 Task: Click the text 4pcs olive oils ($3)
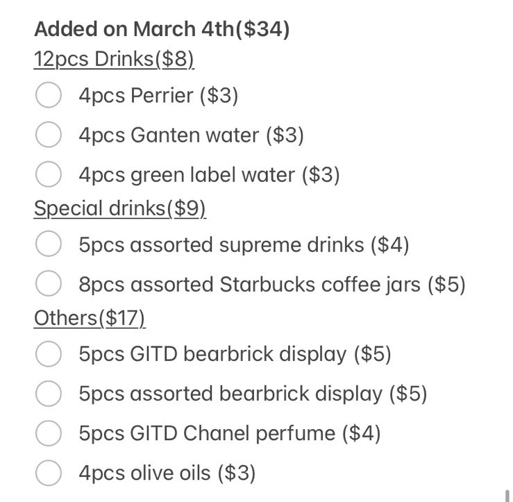[167, 474]
